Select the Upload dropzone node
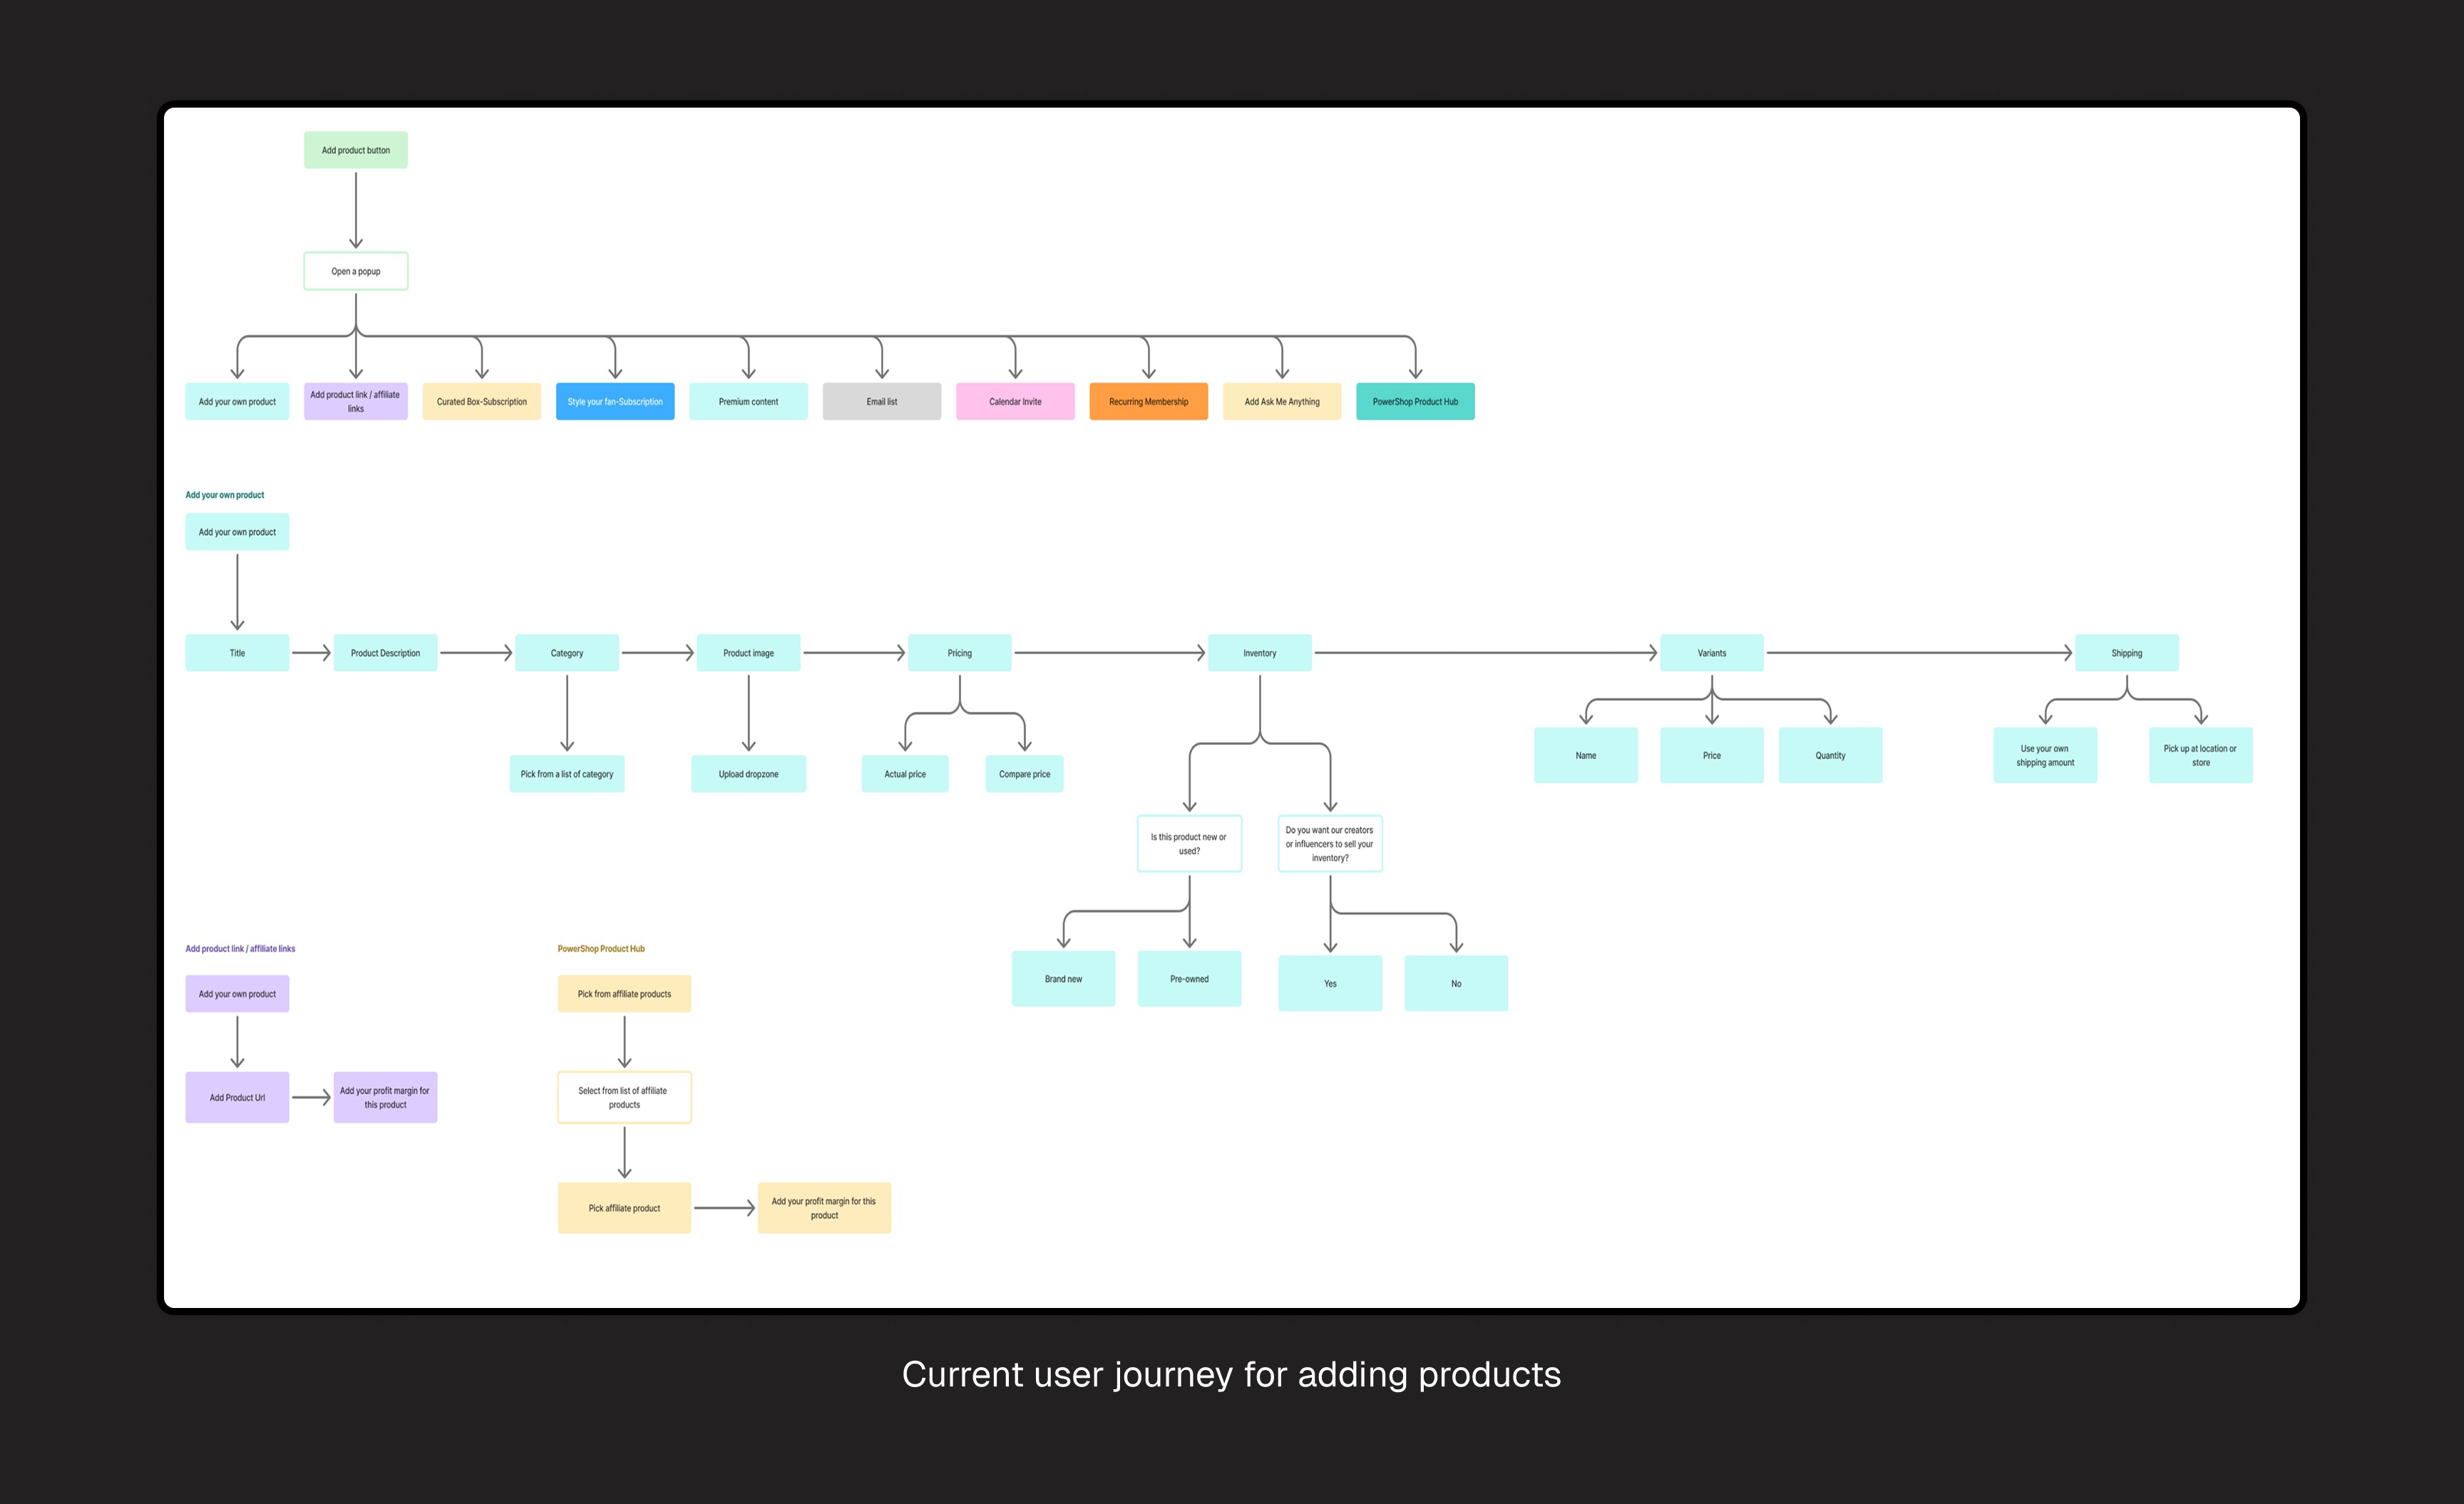The width and height of the screenshot is (2464, 1504). [x=748, y=774]
